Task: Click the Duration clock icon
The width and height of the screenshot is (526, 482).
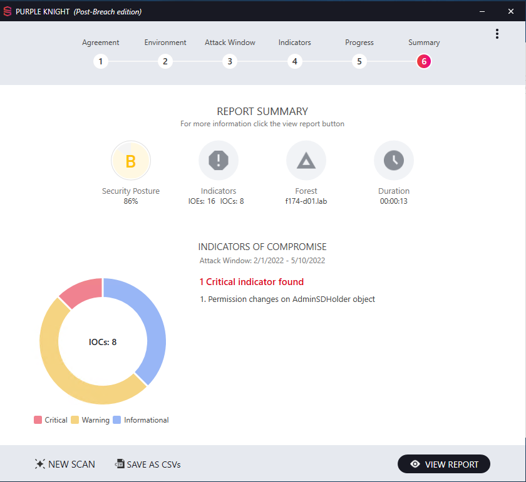Action: pyautogui.click(x=394, y=161)
